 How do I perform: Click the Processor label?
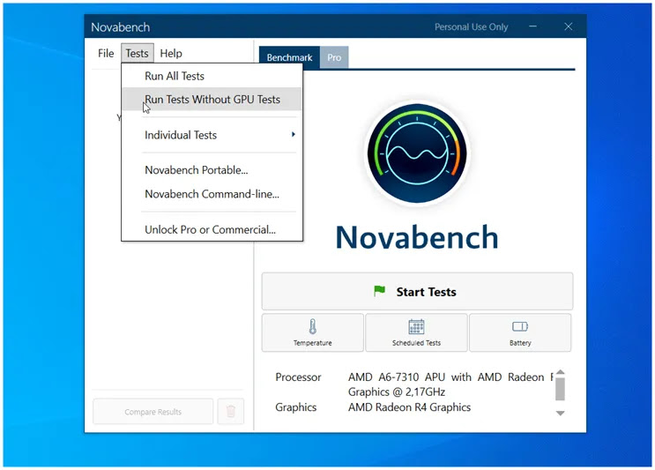[298, 377]
